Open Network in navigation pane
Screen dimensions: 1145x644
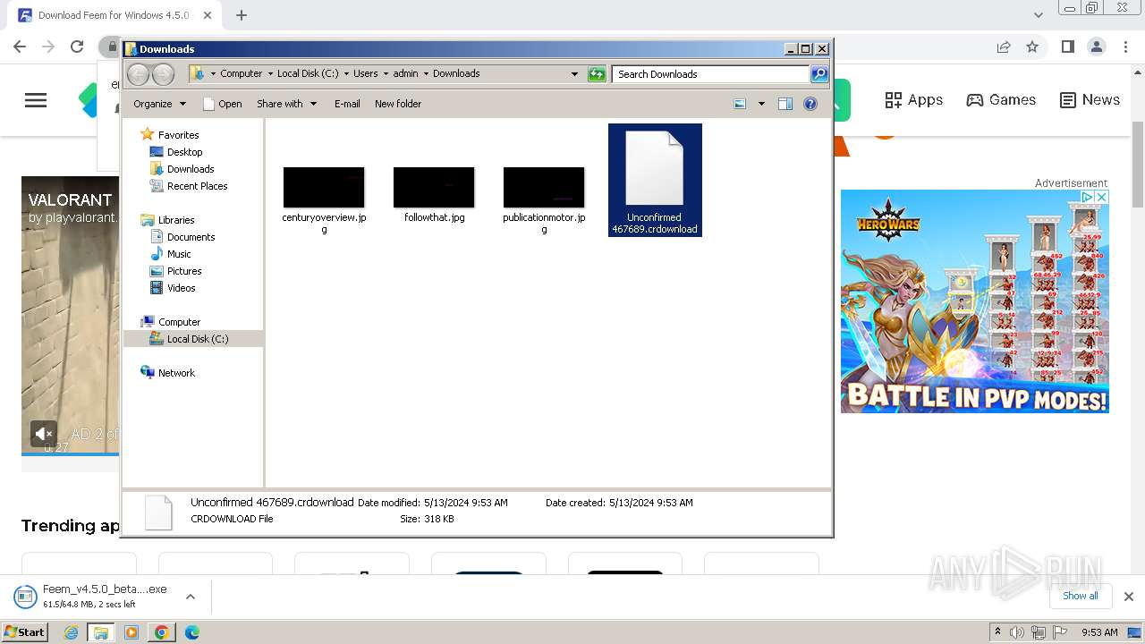(176, 373)
